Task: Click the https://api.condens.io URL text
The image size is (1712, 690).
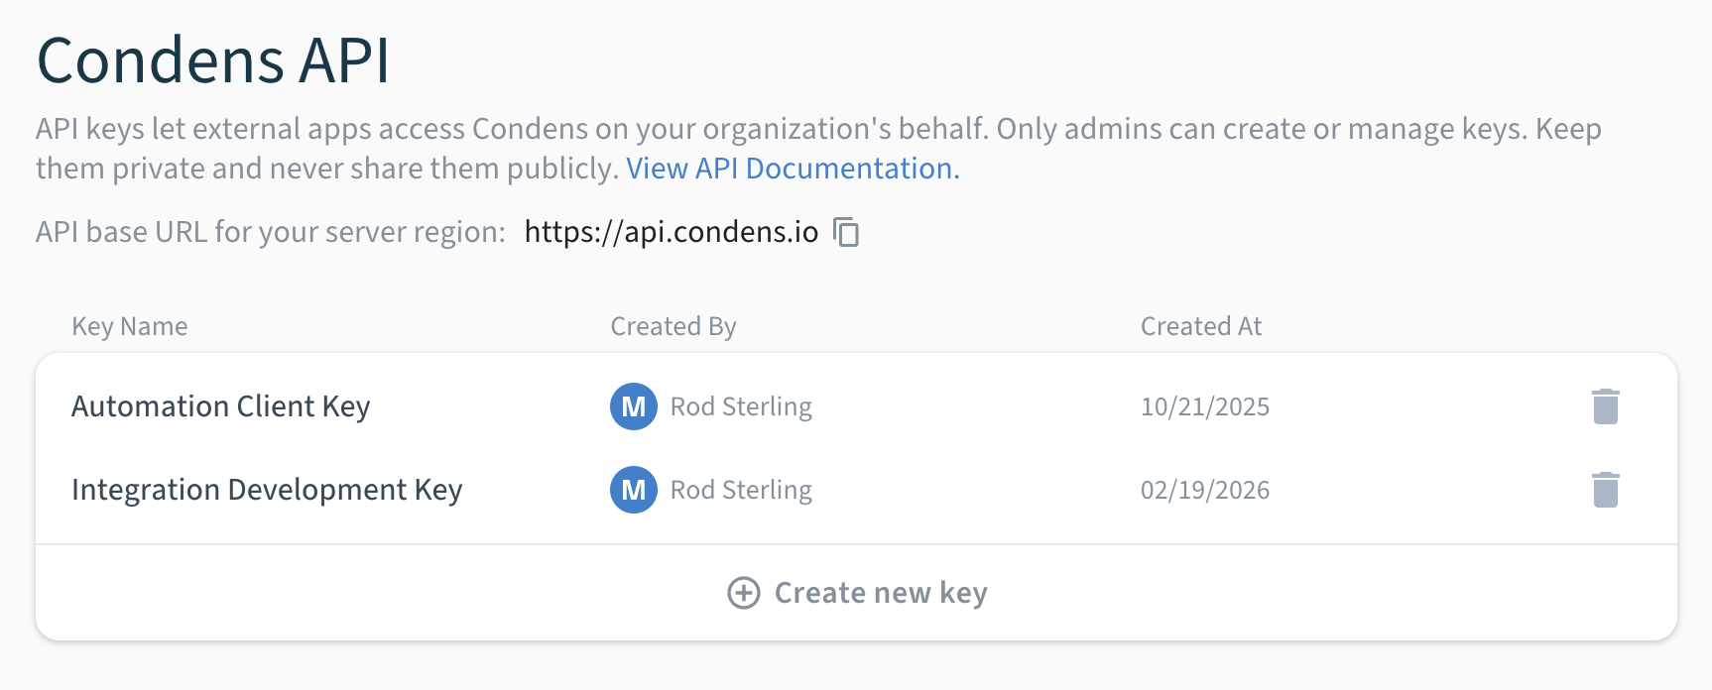Action: point(672,232)
